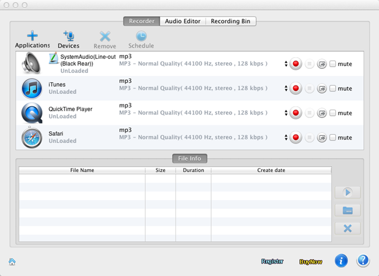Screen dimensions: 379x276
Task: Open the Recording Bin tab
Action: click(x=231, y=21)
